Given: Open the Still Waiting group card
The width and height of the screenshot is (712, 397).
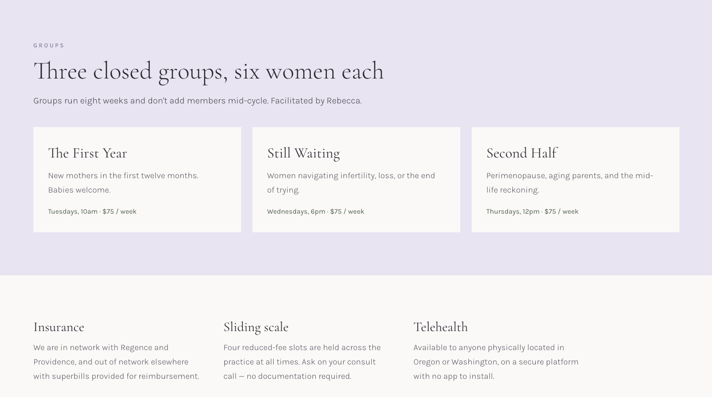Looking at the screenshot, I should (x=356, y=179).
